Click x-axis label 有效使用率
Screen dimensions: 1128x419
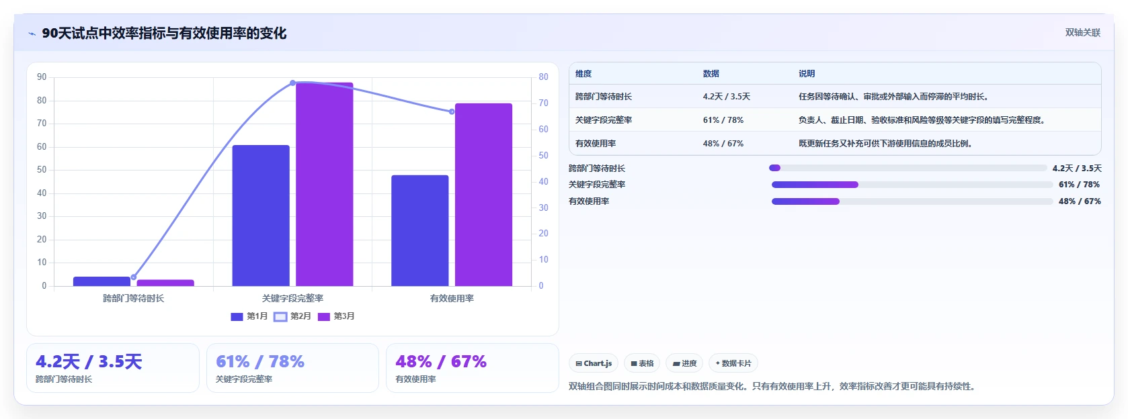point(452,298)
